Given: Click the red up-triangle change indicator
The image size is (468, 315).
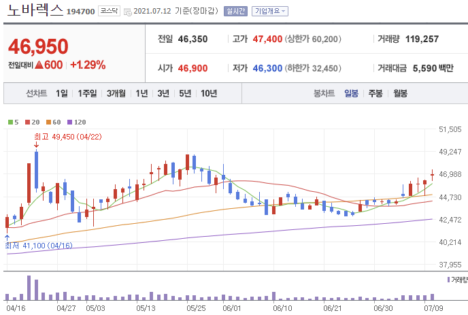Looking at the screenshot, I should click(x=39, y=65).
